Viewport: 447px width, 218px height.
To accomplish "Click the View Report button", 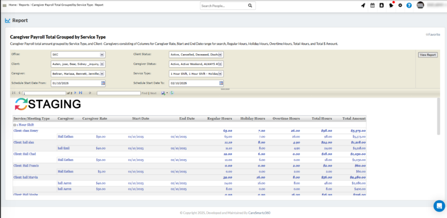I will point(427,55).
